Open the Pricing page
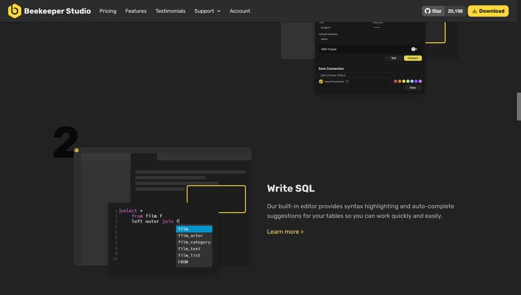 tap(108, 11)
